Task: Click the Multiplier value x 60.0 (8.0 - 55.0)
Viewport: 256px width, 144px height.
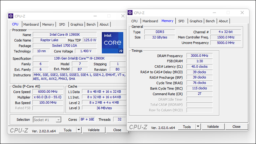Action: click(48, 97)
